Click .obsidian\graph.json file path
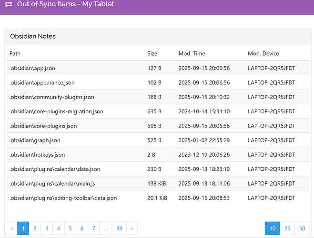The width and height of the screenshot is (314, 238). point(34,140)
